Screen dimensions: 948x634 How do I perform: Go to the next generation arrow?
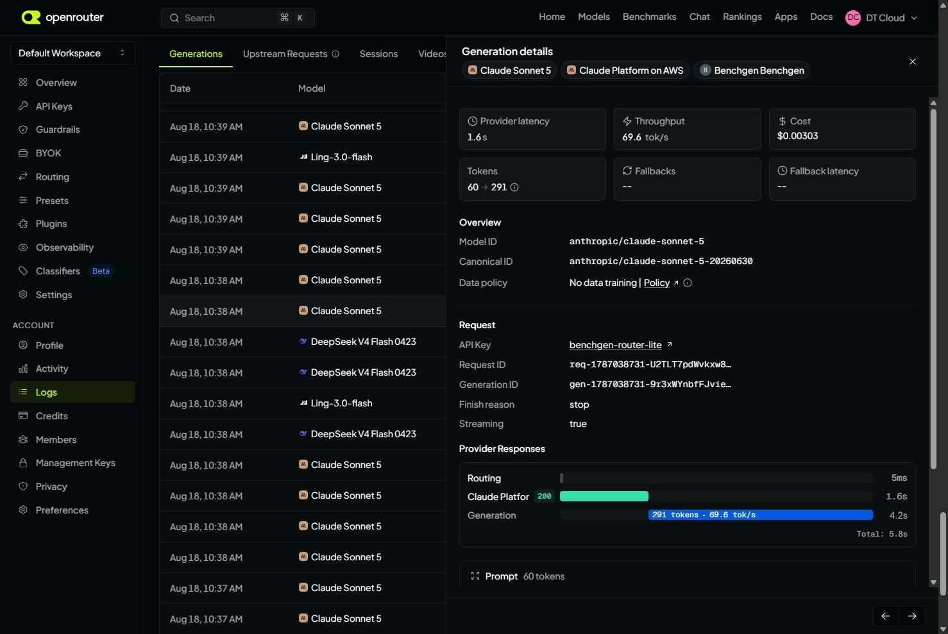pos(912,616)
